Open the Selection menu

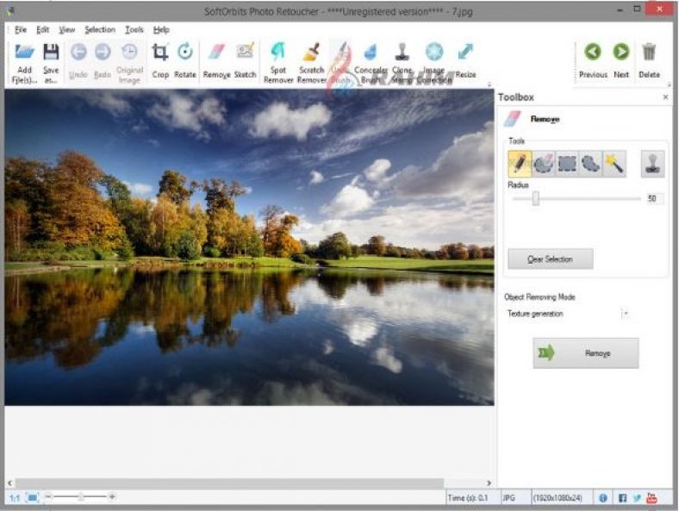100,29
